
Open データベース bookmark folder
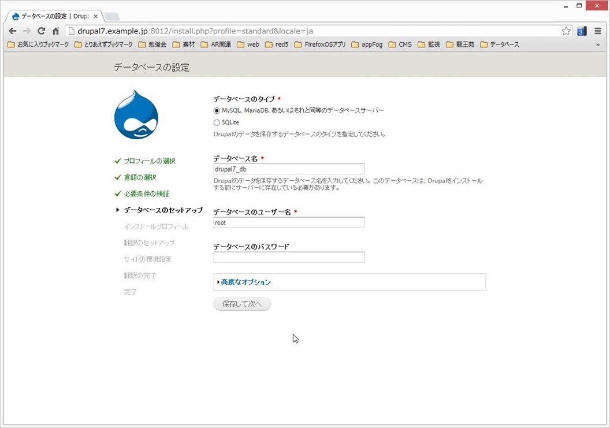click(x=500, y=44)
